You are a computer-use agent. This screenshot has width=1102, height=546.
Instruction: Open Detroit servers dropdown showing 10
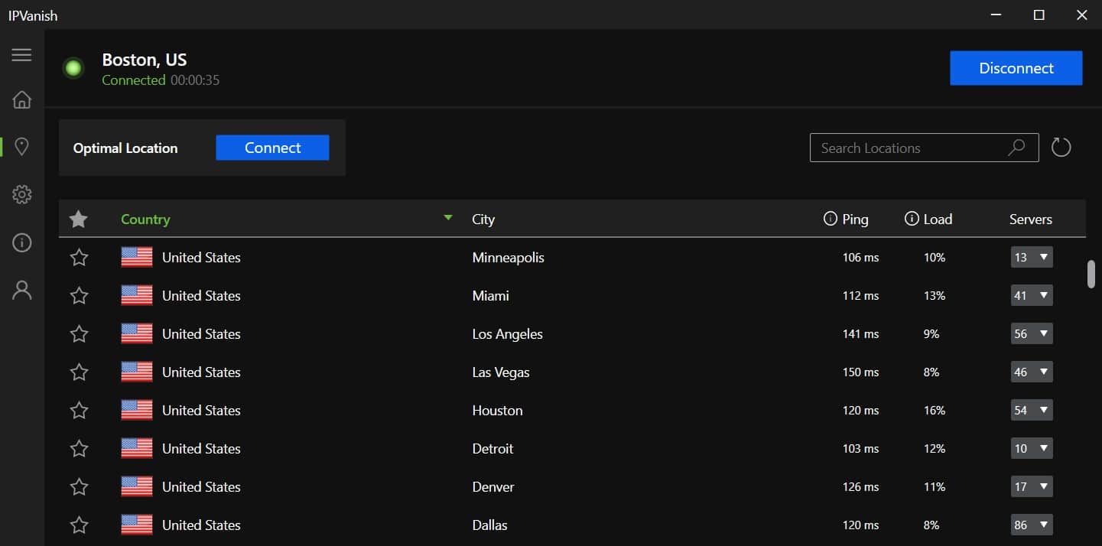[x=1032, y=448]
